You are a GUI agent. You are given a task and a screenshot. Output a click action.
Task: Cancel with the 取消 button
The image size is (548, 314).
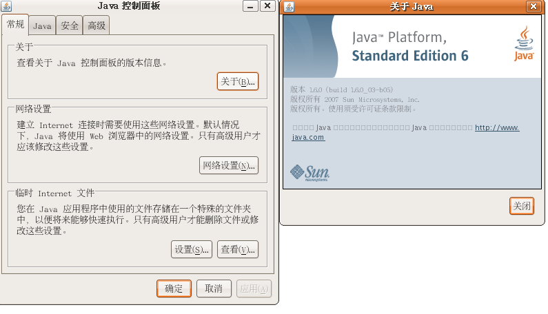pyautogui.click(x=214, y=289)
